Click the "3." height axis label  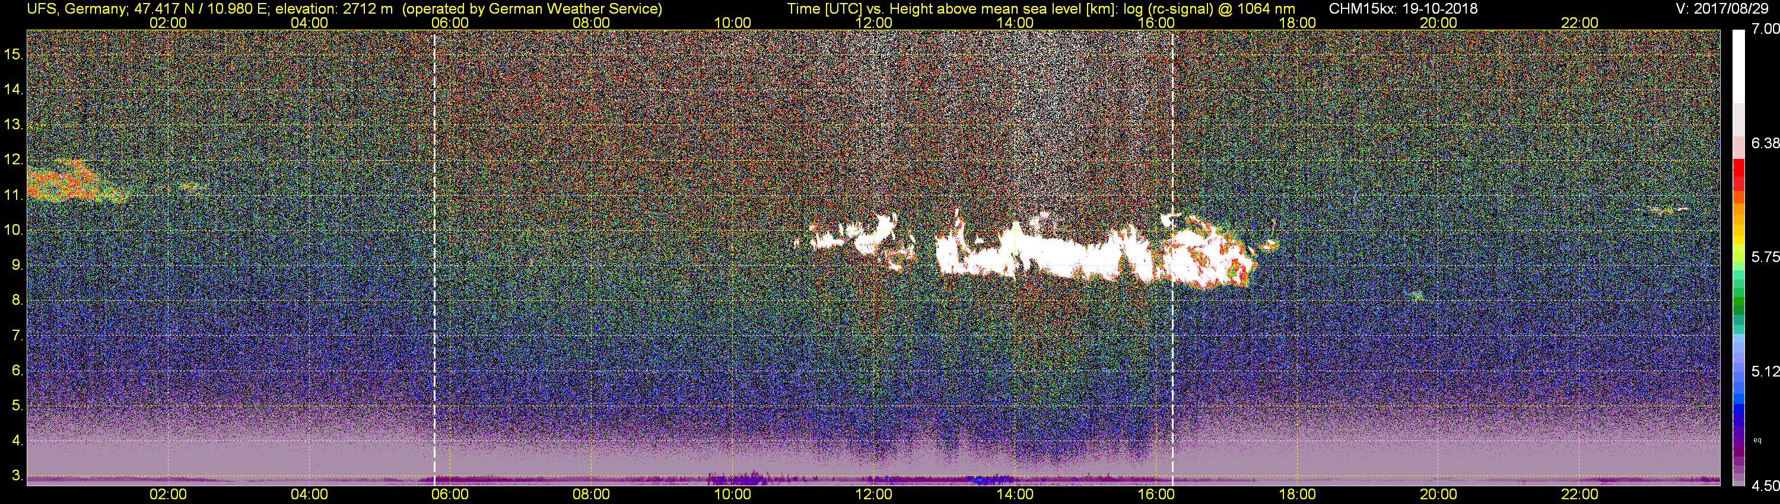18,476
